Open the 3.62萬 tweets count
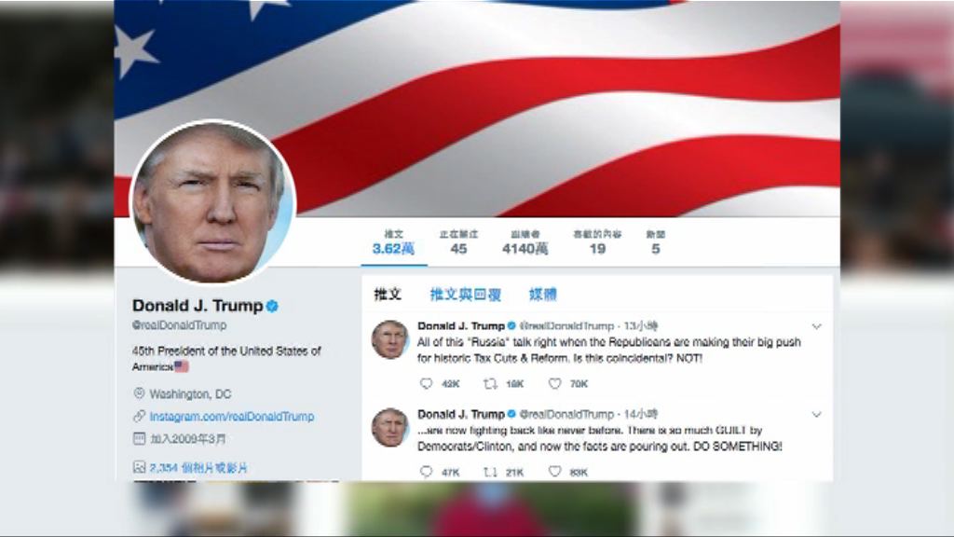The width and height of the screenshot is (954, 537). coord(394,242)
